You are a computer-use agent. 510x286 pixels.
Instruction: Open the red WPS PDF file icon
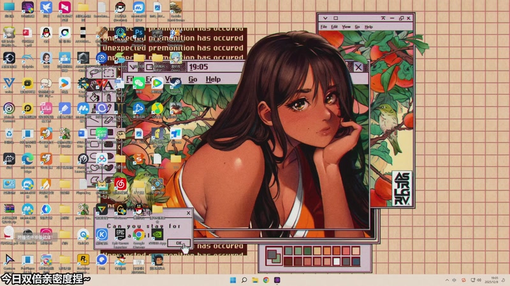[27, 32]
